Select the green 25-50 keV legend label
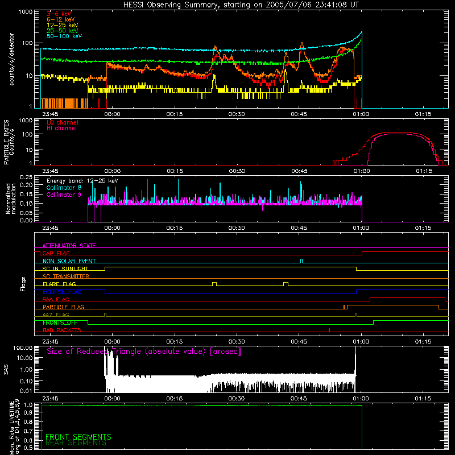Viewport: 455px width, 455px height. pyautogui.click(x=63, y=31)
